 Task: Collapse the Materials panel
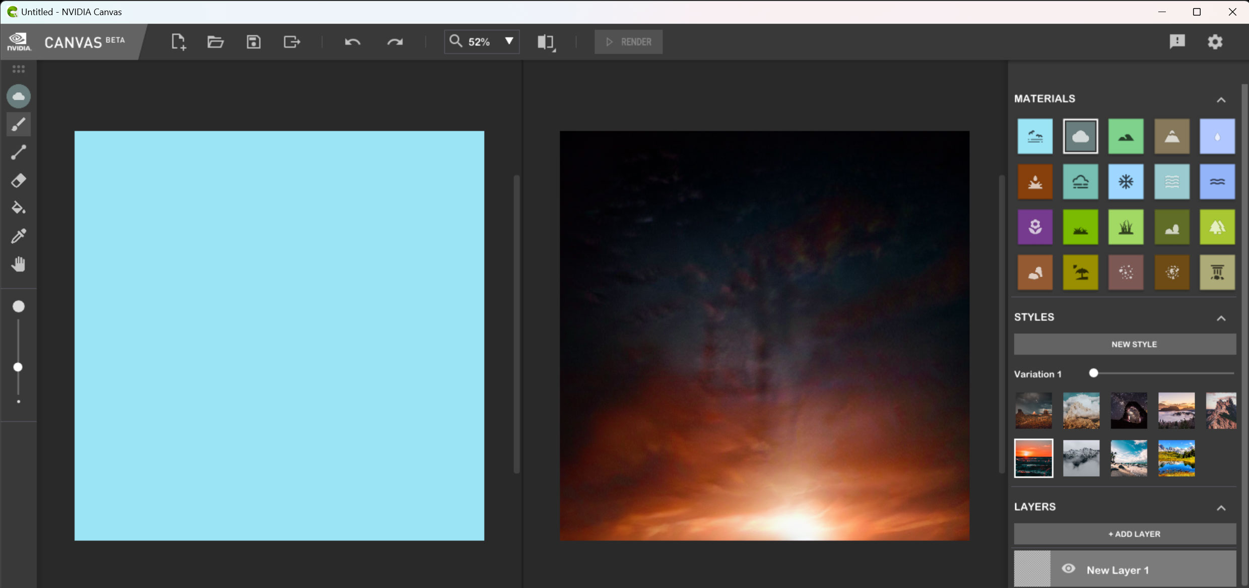[x=1221, y=100]
